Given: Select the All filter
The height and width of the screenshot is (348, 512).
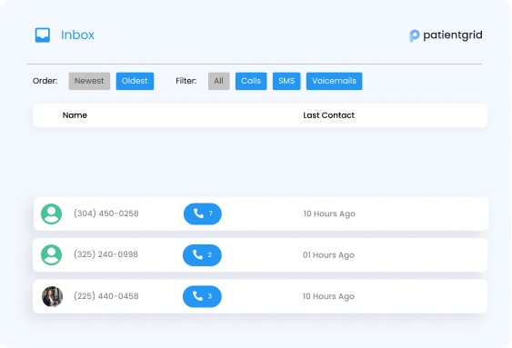Looking at the screenshot, I should coord(219,81).
